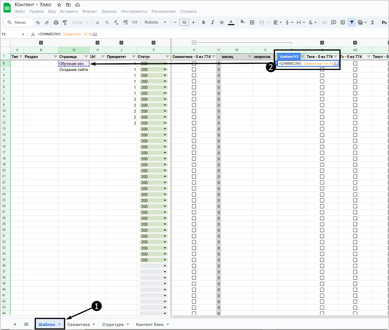The image size is (389, 330).
Task: Increase decimal places icon
Action: point(125,23)
